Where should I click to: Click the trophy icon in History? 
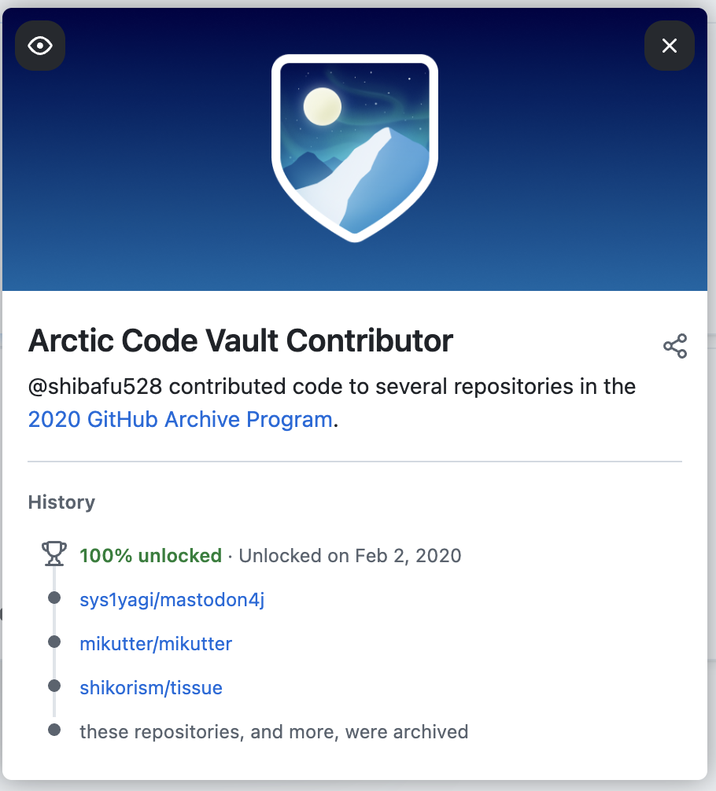[54, 554]
